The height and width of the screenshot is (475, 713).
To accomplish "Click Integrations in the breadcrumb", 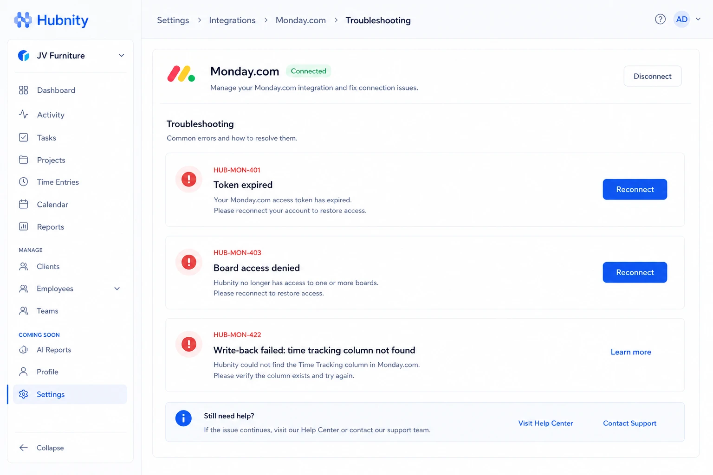I will [x=232, y=20].
